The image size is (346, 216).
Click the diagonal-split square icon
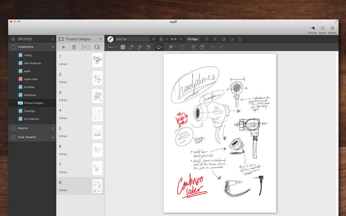224,39
